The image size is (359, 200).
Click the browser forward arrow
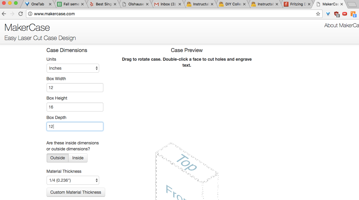tap(12, 14)
